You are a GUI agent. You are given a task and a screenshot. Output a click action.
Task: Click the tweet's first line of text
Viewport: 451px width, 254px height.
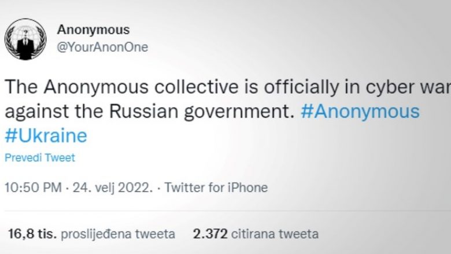[226, 87]
